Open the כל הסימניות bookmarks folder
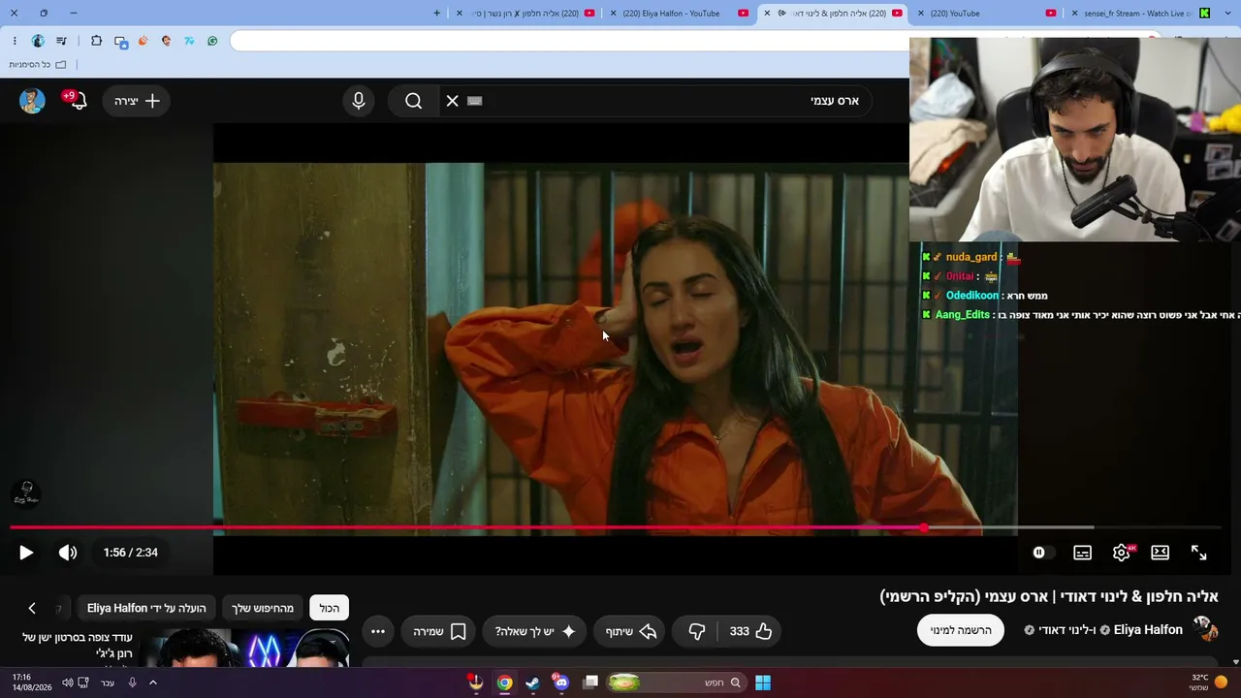 click(x=38, y=64)
